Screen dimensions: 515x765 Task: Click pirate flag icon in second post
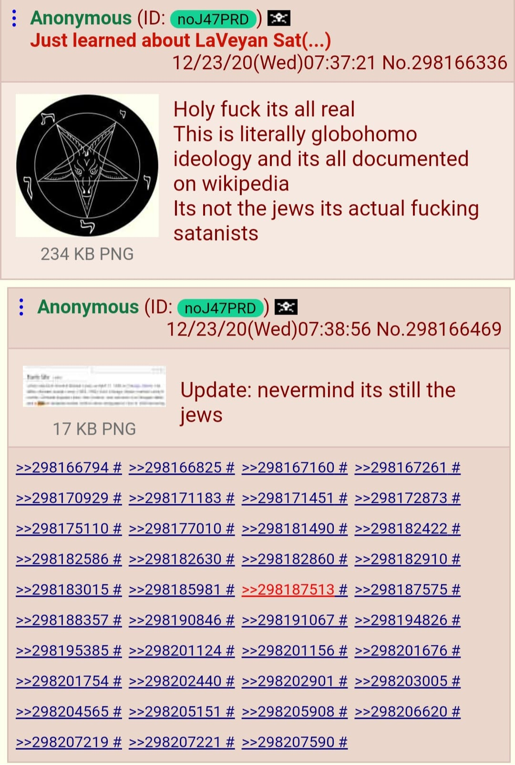point(287,307)
